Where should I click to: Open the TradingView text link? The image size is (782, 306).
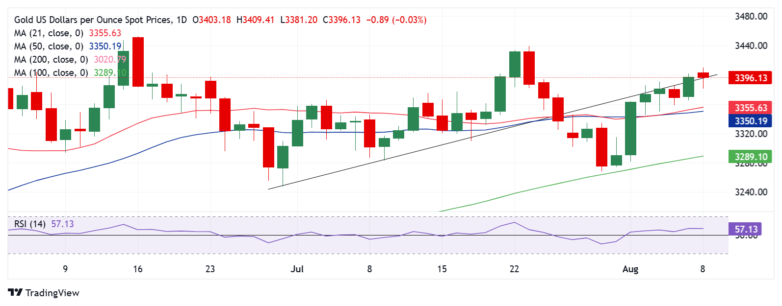pos(52,293)
